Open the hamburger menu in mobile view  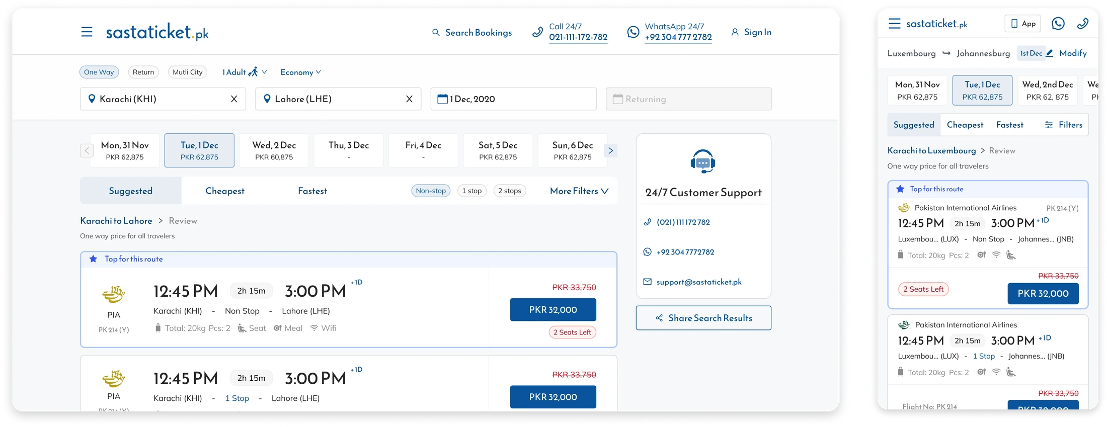894,24
